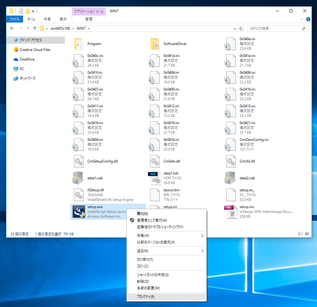Expand the 送る(N) submenu

click(202, 251)
